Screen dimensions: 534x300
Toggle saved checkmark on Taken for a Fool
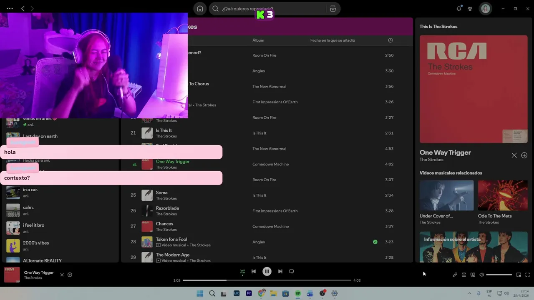(375, 242)
